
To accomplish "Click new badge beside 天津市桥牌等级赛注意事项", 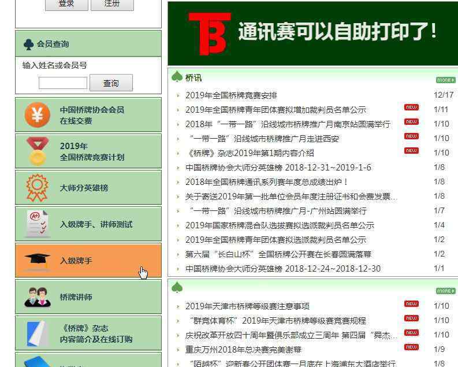I will click(412, 303).
